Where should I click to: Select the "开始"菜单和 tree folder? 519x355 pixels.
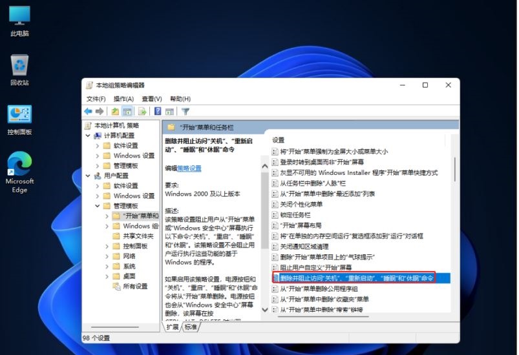pyautogui.click(x=141, y=216)
